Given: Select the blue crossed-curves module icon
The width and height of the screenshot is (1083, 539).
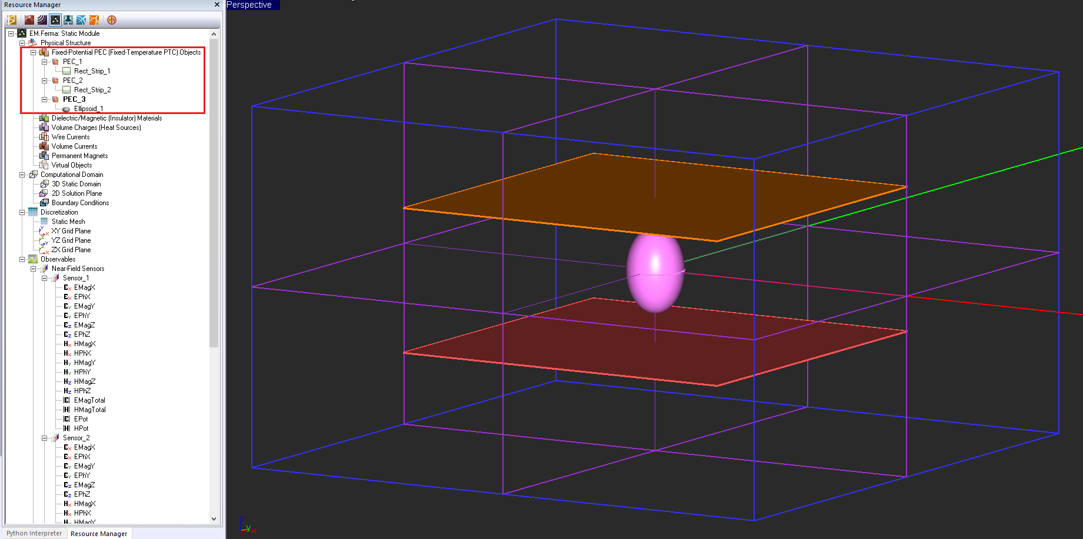Looking at the screenshot, I should click(81, 20).
